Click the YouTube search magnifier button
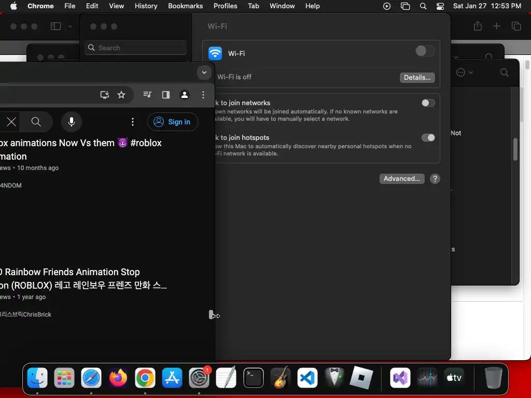 (x=36, y=122)
